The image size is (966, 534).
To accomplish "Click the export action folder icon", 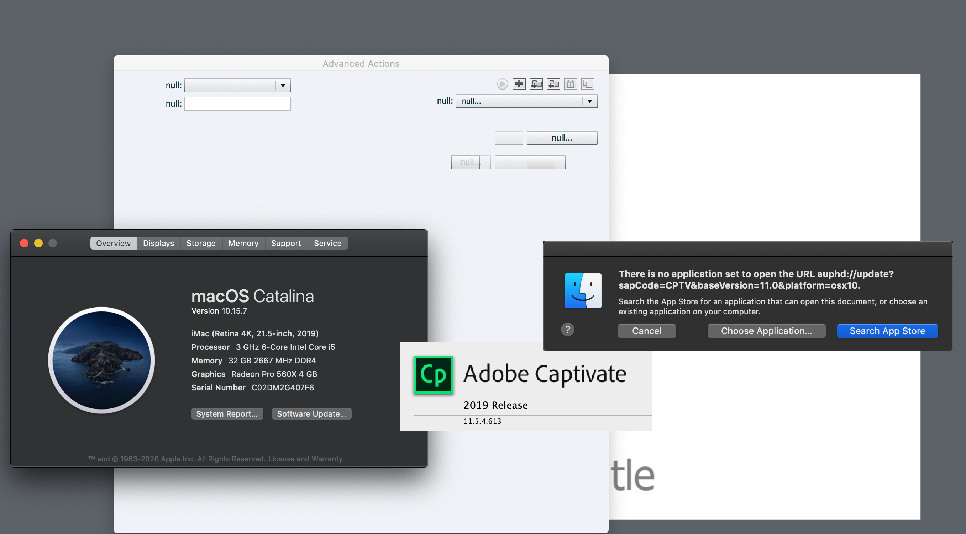I will (553, 84).
